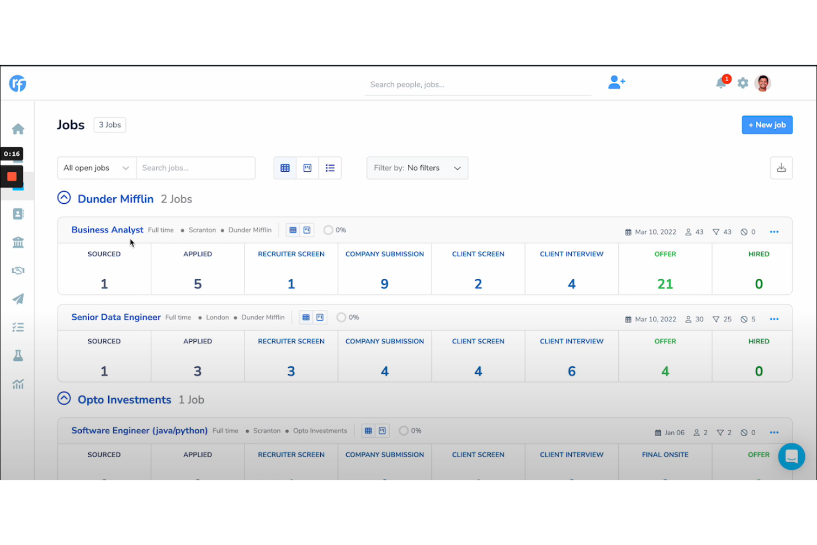Viewport: 817px width, 545px height.
Task: Open the Filter by dropdown
Action: [x=417, y=167]
